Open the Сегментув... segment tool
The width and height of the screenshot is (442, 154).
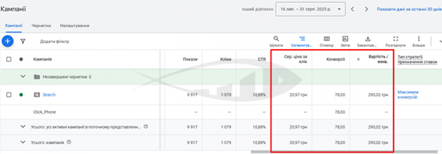tap(302, 39)
